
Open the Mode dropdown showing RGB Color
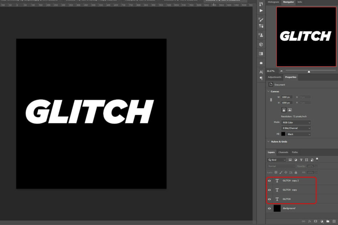tap(295, 122)
